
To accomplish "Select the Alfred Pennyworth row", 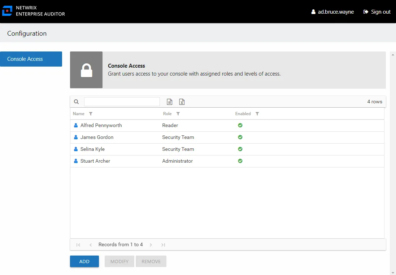I will pos(227,125).
